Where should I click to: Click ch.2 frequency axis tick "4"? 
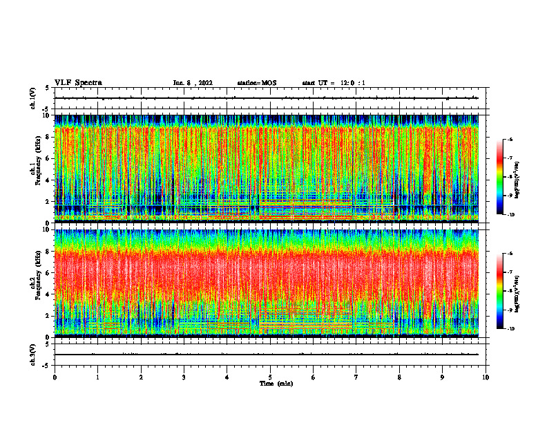tap(48, 294)
